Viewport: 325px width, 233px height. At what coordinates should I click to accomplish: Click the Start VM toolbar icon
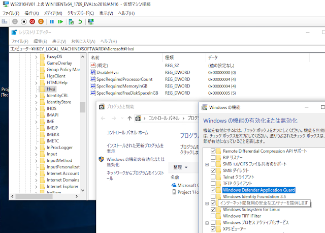click(x=15, y=21)
